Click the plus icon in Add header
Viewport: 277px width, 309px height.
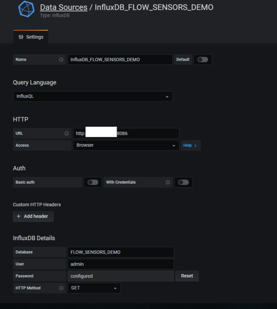coord(19,216)
